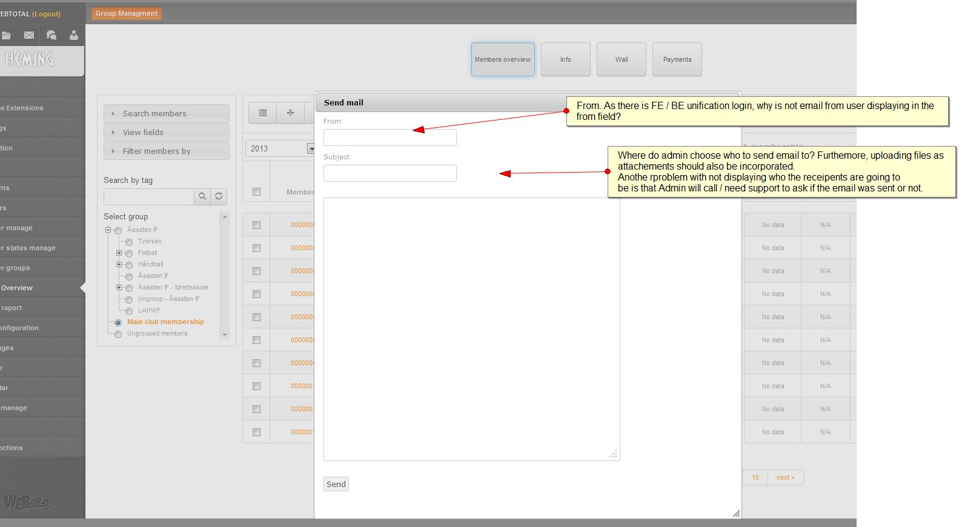Open the user profile icon in sidebar

click(x=74, y=35)
